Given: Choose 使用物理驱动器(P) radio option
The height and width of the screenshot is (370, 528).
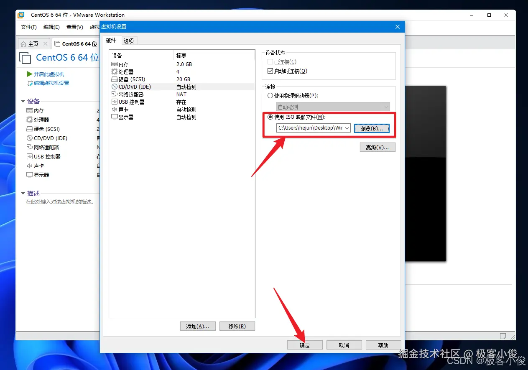Looking at the screenshot, I should 270,96.
